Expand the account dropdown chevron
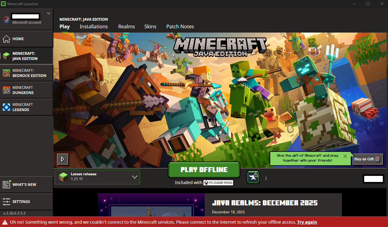Viewport: 388px width, 227px height. coord(48,13)
